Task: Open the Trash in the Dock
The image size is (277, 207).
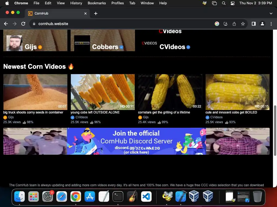Action: point(257,196)
